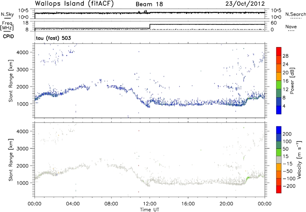
Task: Select the teal Power segment between 8 and 12
Action: (x=279, y=93)
